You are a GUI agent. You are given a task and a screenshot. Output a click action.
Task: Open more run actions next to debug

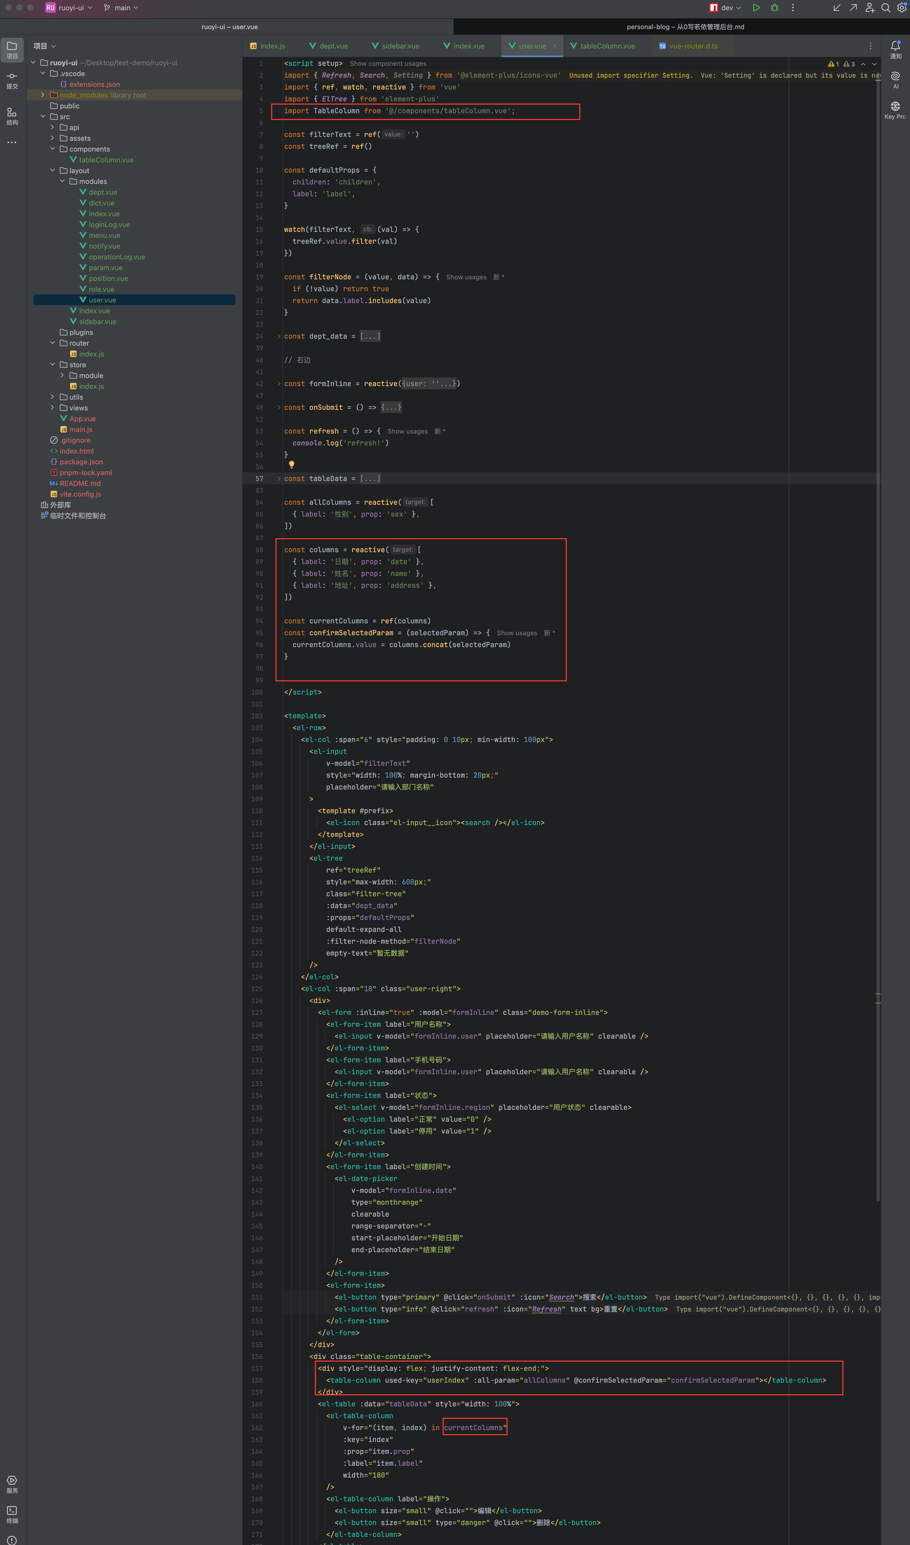coord(793,8)
